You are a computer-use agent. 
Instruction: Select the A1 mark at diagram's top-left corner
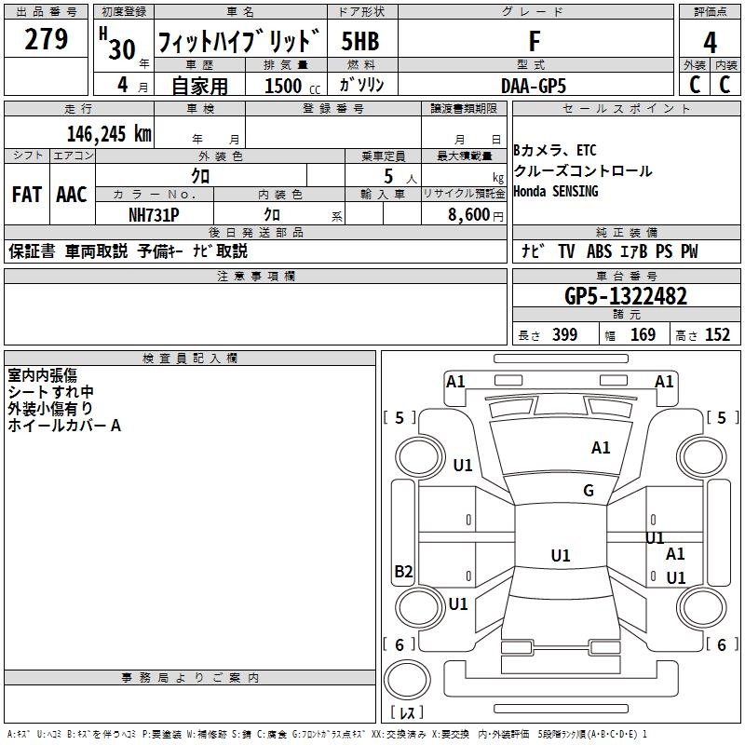[x=455, y=381]
